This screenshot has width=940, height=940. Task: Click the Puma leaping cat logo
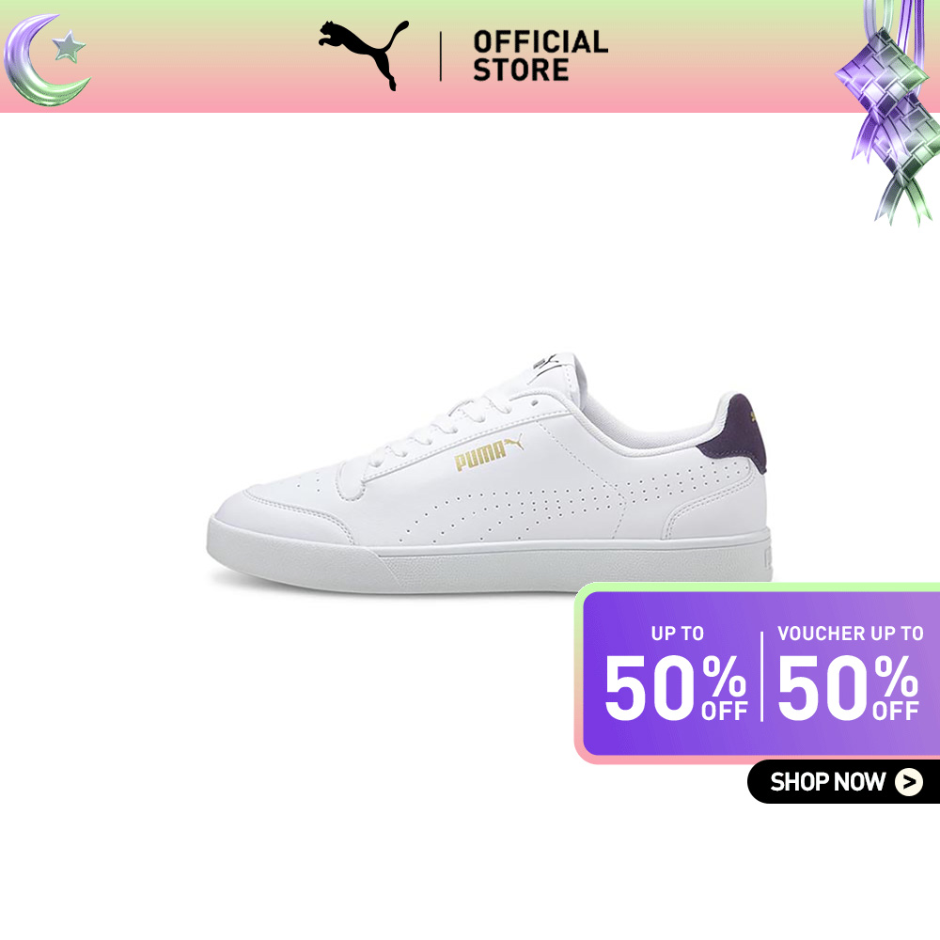tap(364, 55)
